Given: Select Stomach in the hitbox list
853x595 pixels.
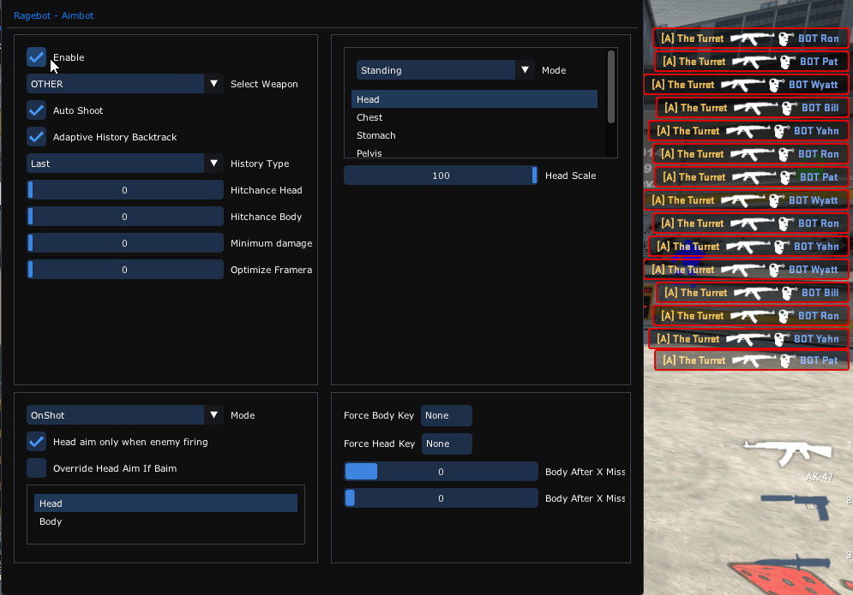Looking at the screenshot, I should tap(474, 135).
